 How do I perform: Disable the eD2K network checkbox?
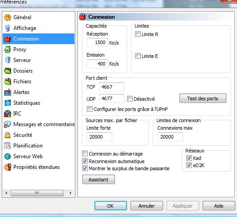pyautogui.click(x=189, y=165)
